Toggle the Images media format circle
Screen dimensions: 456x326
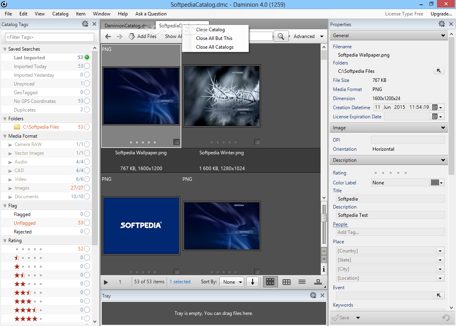click(x=87, y=188)
